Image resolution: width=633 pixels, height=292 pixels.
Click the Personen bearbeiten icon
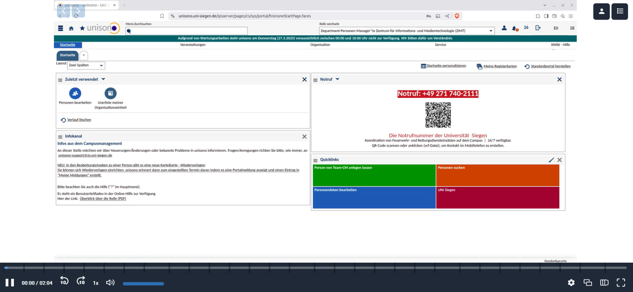click(75, 93)
